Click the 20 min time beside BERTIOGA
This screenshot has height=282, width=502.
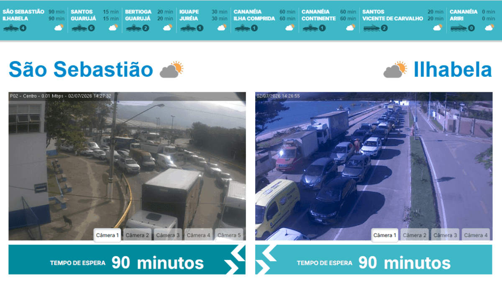coord(165,12)
